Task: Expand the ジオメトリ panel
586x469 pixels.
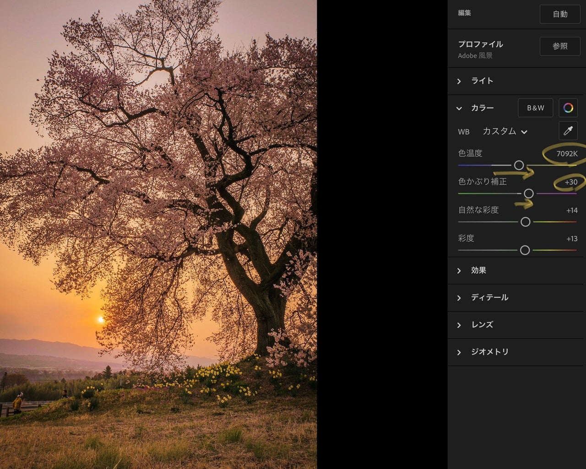Action: point(516,352)
